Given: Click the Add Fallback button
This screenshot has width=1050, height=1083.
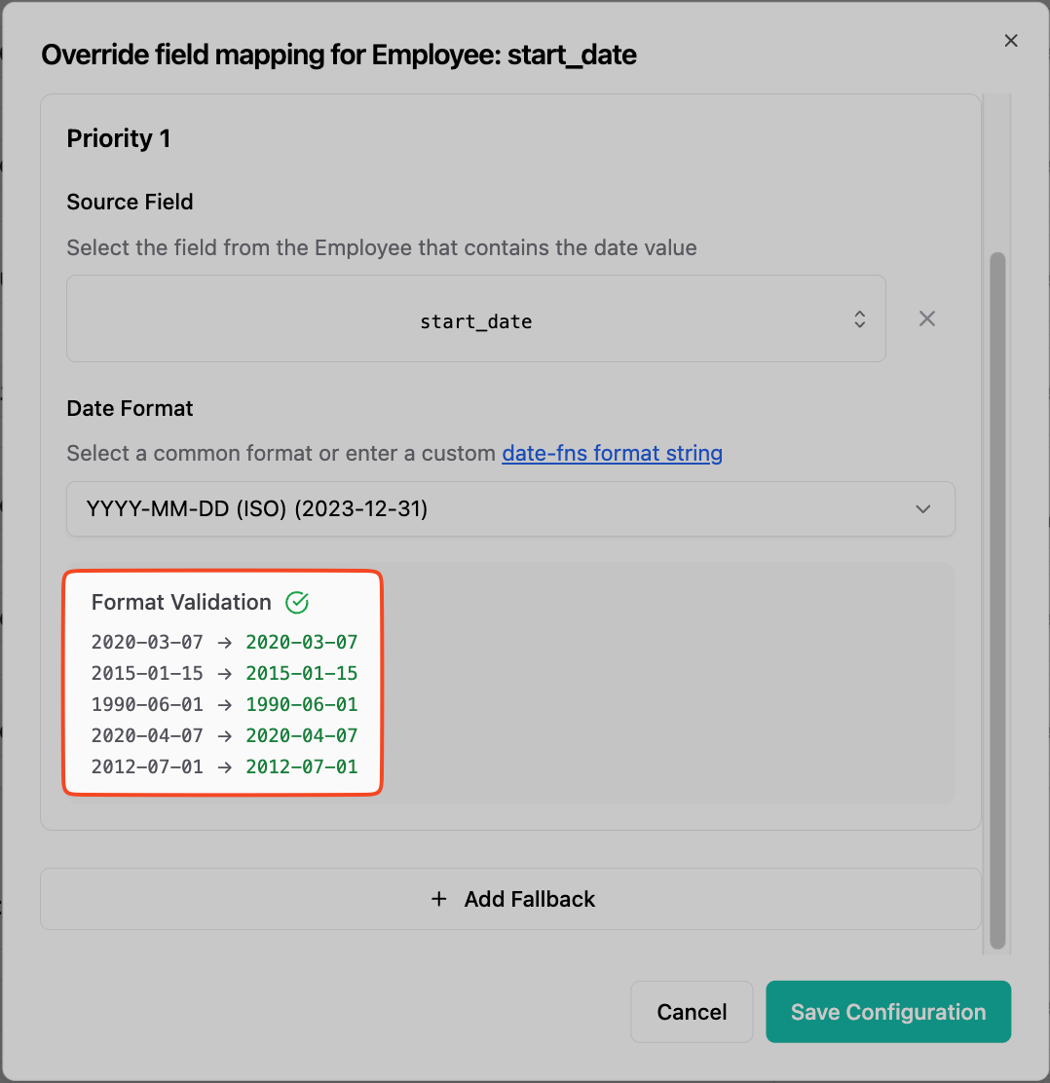Looking at the screenshot, I should tap(510, 899).
